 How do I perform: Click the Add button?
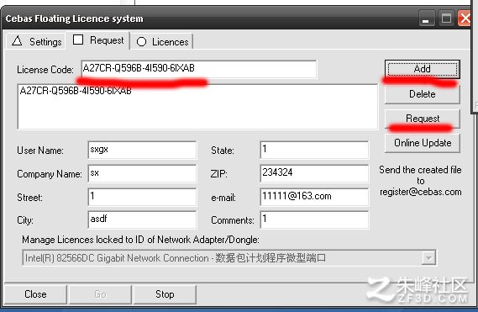pos(423,69)
